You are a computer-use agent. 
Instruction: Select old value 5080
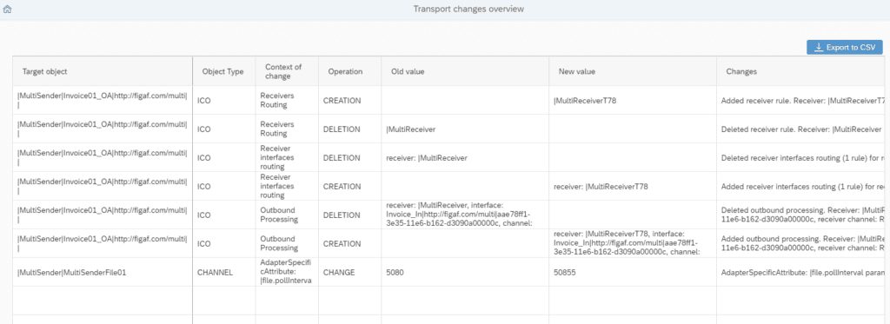[x=465, y=273]
